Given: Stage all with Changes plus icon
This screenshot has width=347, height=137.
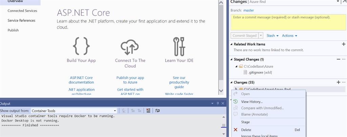Looking at the screenshot, I should [338, 82].
